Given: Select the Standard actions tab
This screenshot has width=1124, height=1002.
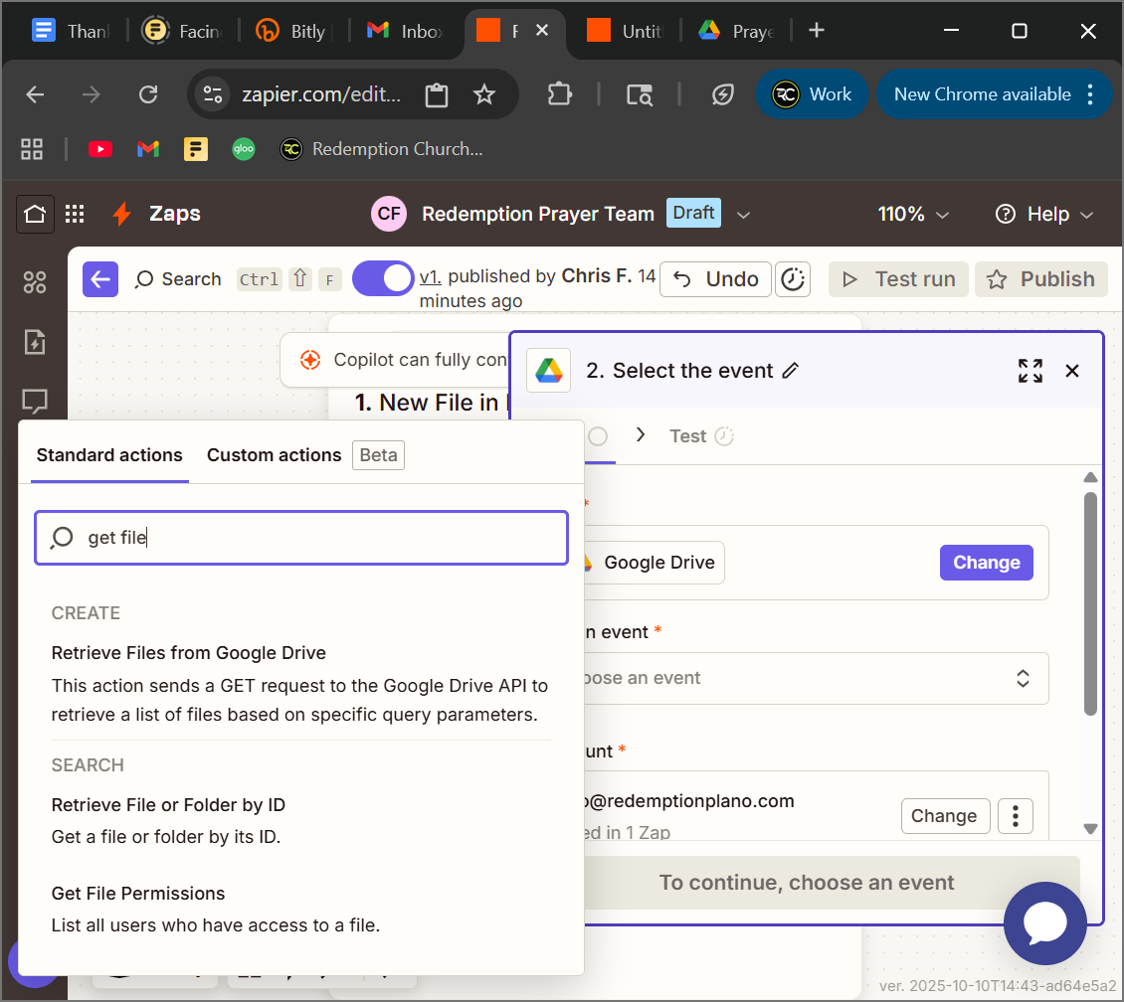Looking at the screenshot, I should click(109, 455).
